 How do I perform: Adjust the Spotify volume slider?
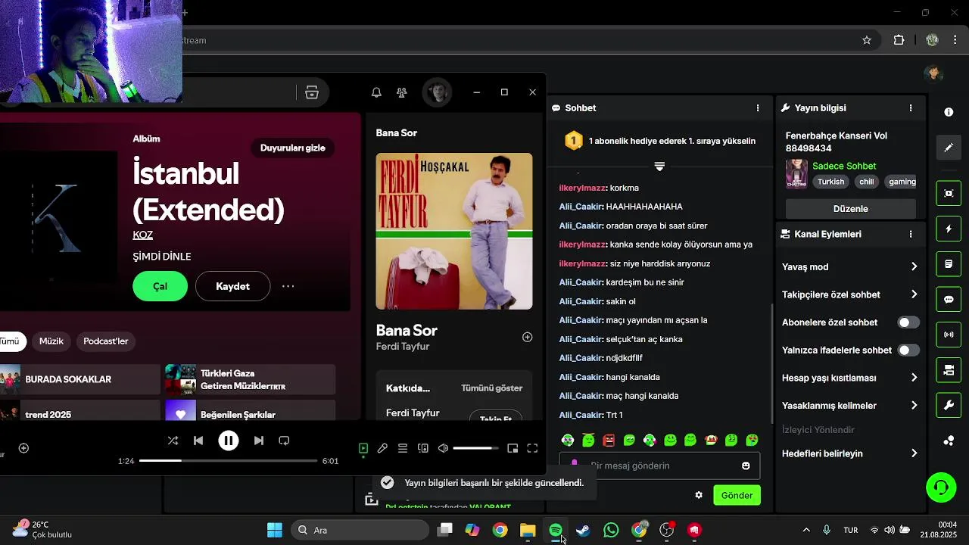coord(475,448)
